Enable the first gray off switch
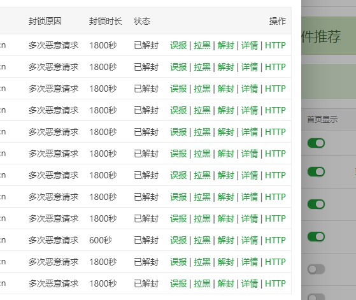This screenshot has width=356, height=300. tap(316, 269)
